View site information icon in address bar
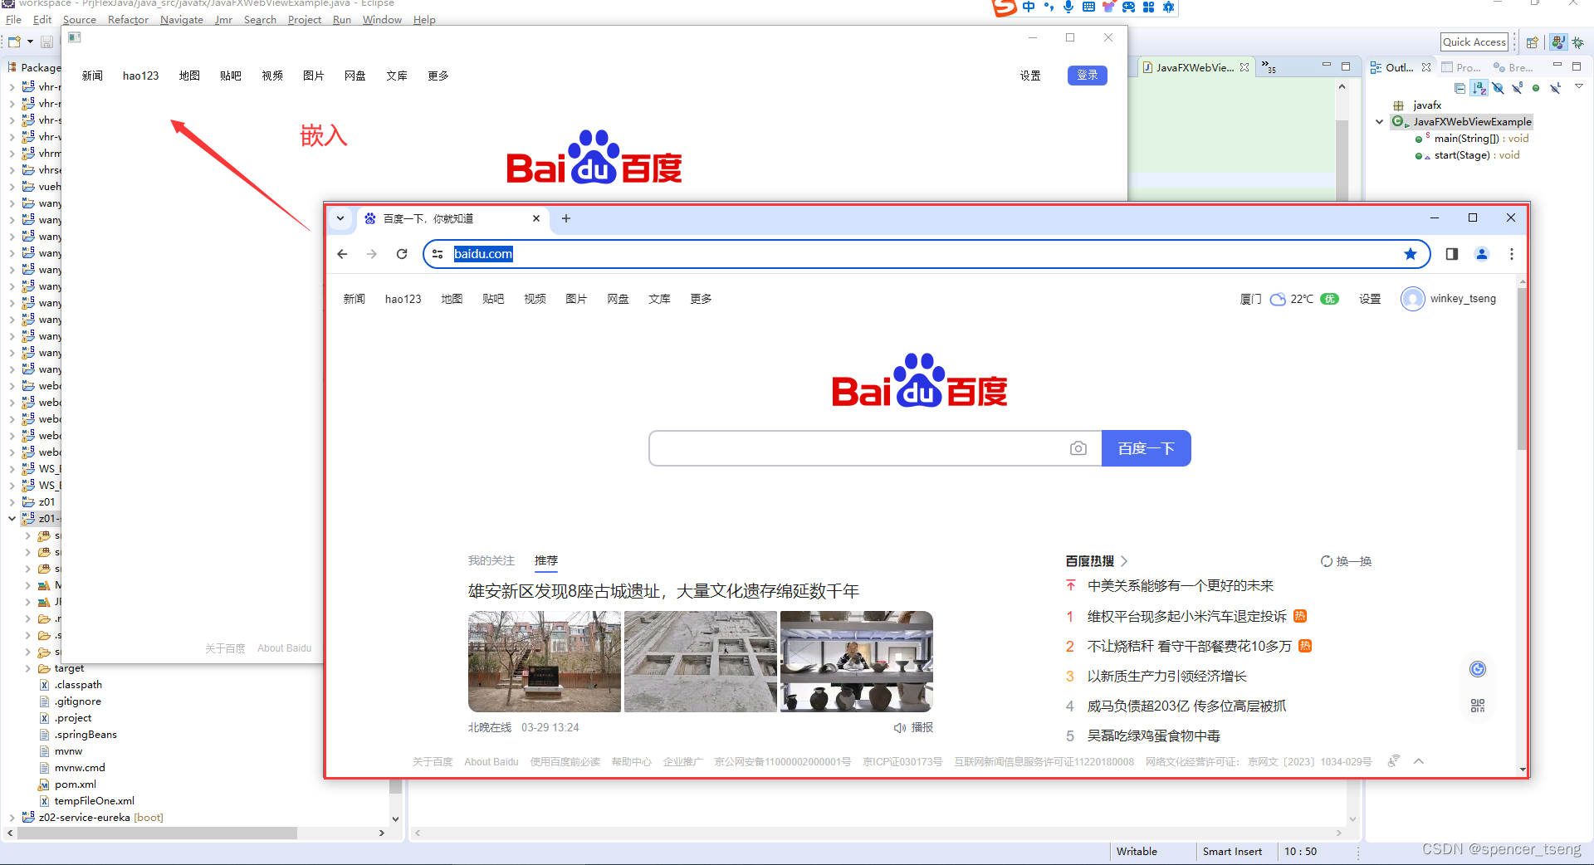Image resolution: width=1594 pixels, height=865 pixels. tap(438, 254)
